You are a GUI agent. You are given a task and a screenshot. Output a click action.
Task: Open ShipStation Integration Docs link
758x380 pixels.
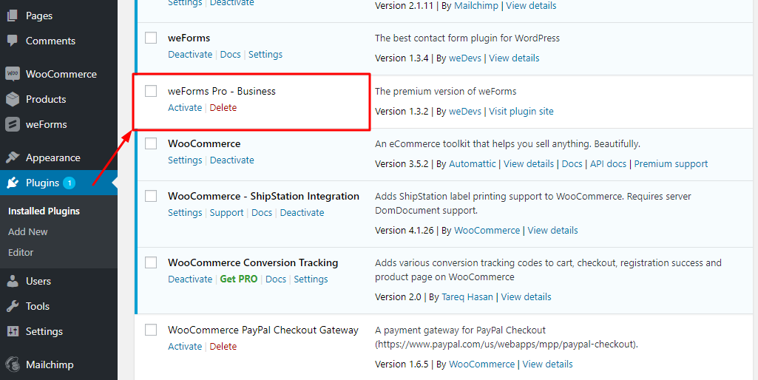[262, 213]
